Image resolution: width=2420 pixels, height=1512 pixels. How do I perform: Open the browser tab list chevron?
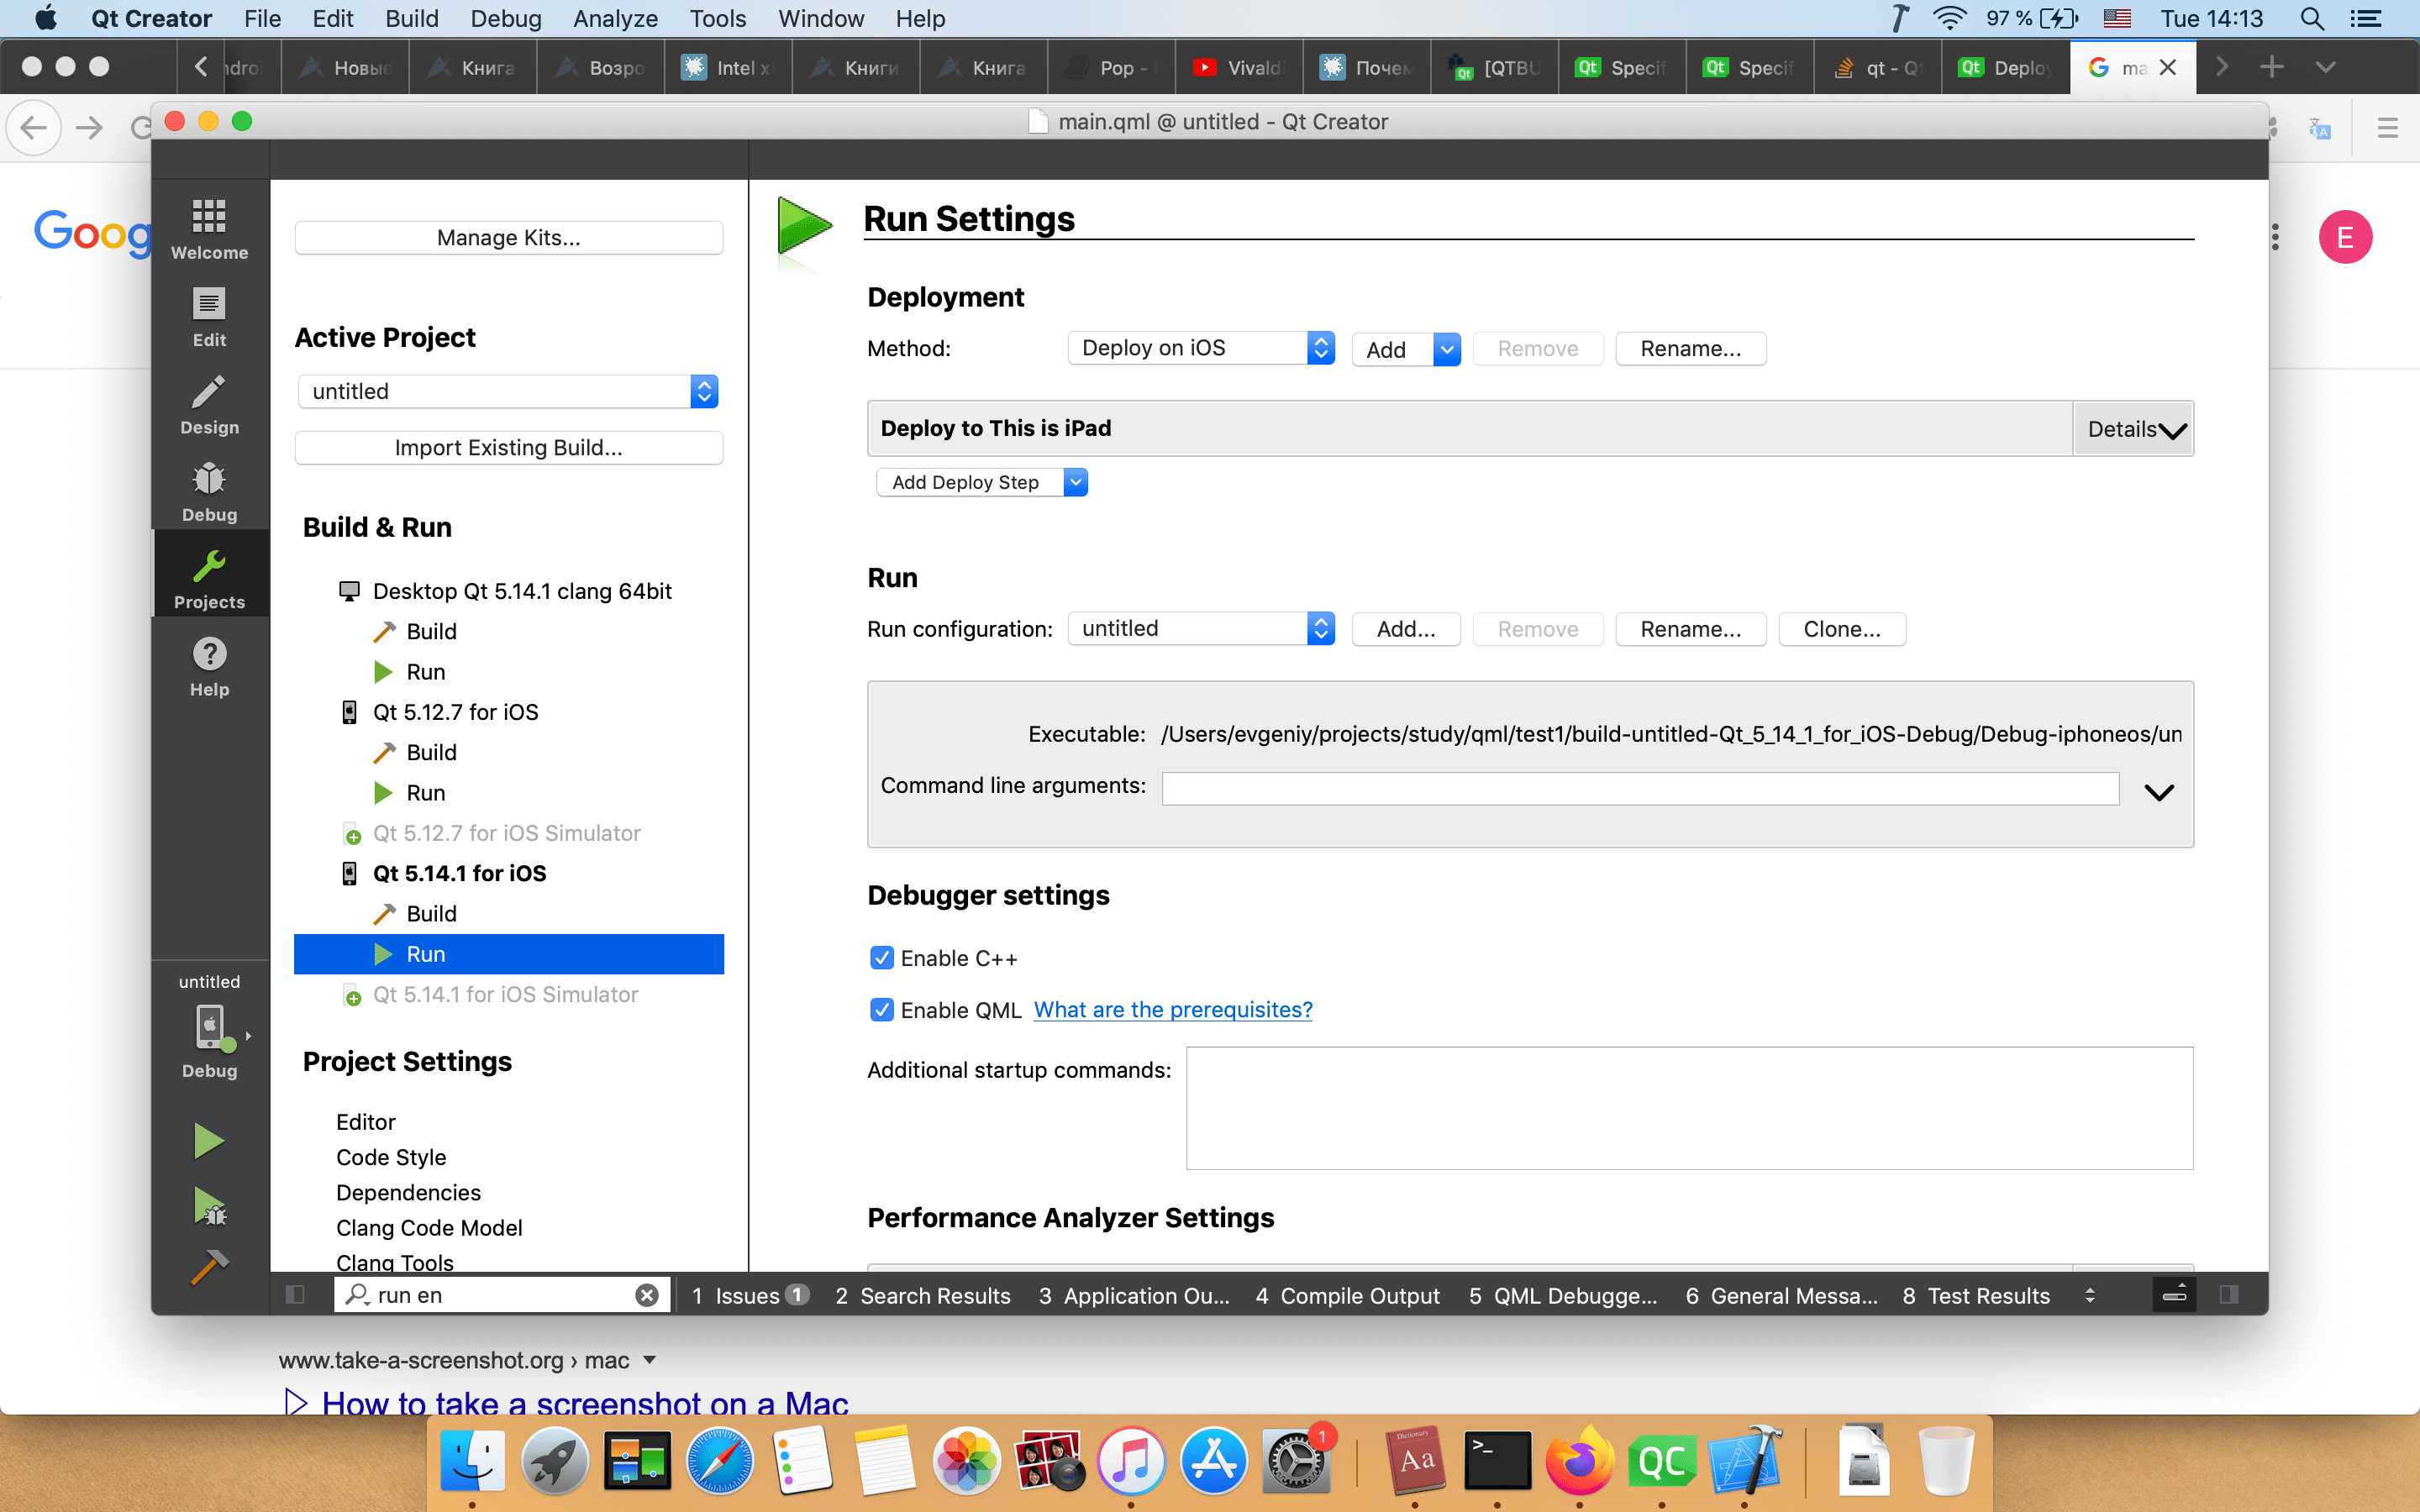2325,67
